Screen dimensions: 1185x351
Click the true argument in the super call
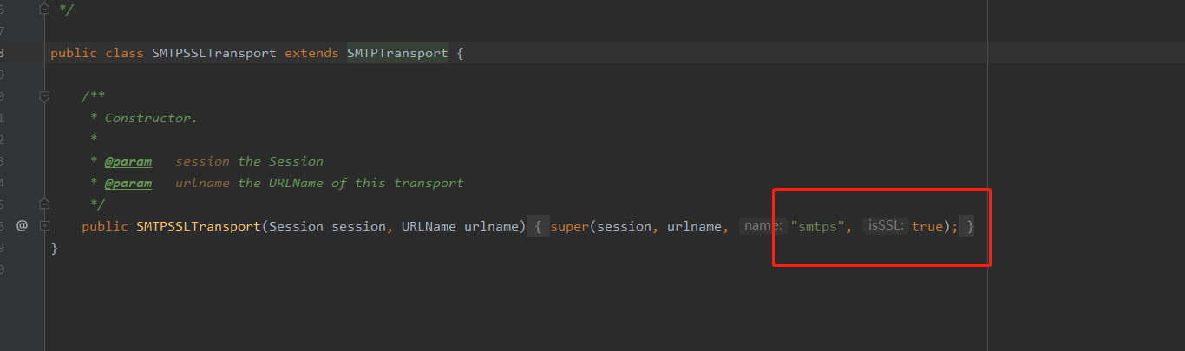pos(926,226)
